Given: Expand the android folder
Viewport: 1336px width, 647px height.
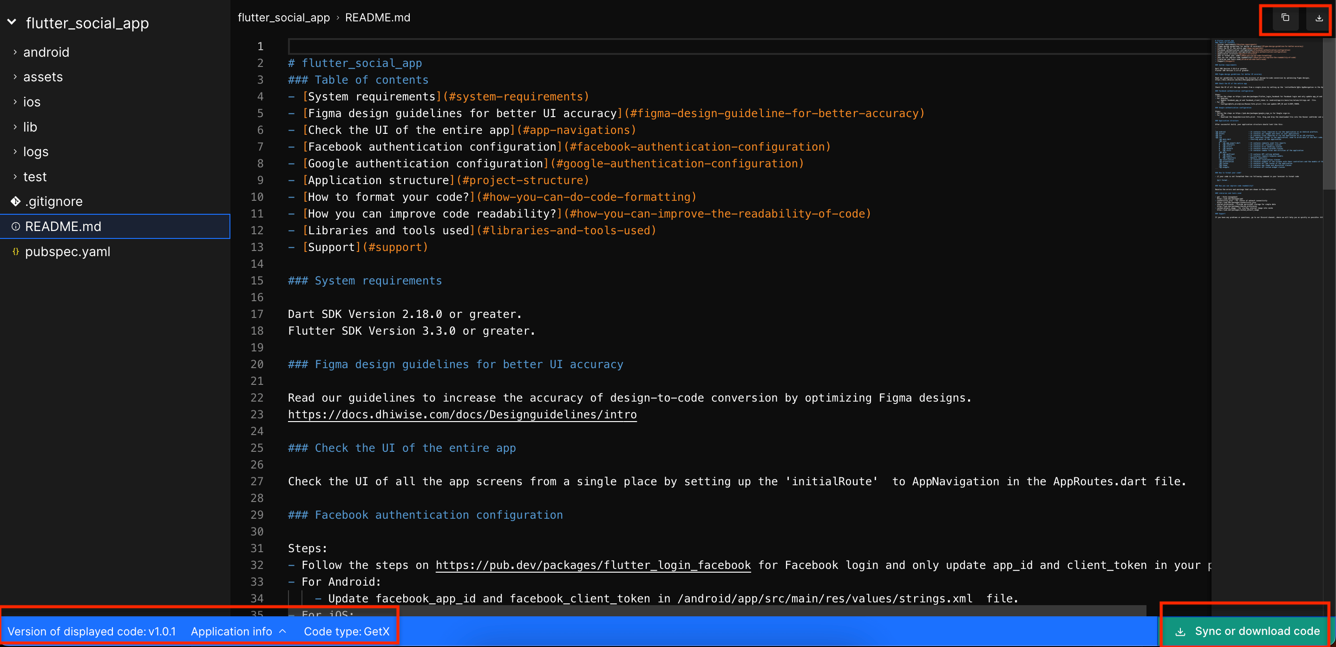Looking at the screenshot, I should pos(15,52).
